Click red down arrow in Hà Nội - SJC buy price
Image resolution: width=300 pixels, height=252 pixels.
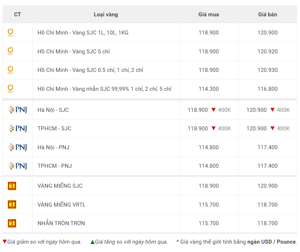point(214,110)
